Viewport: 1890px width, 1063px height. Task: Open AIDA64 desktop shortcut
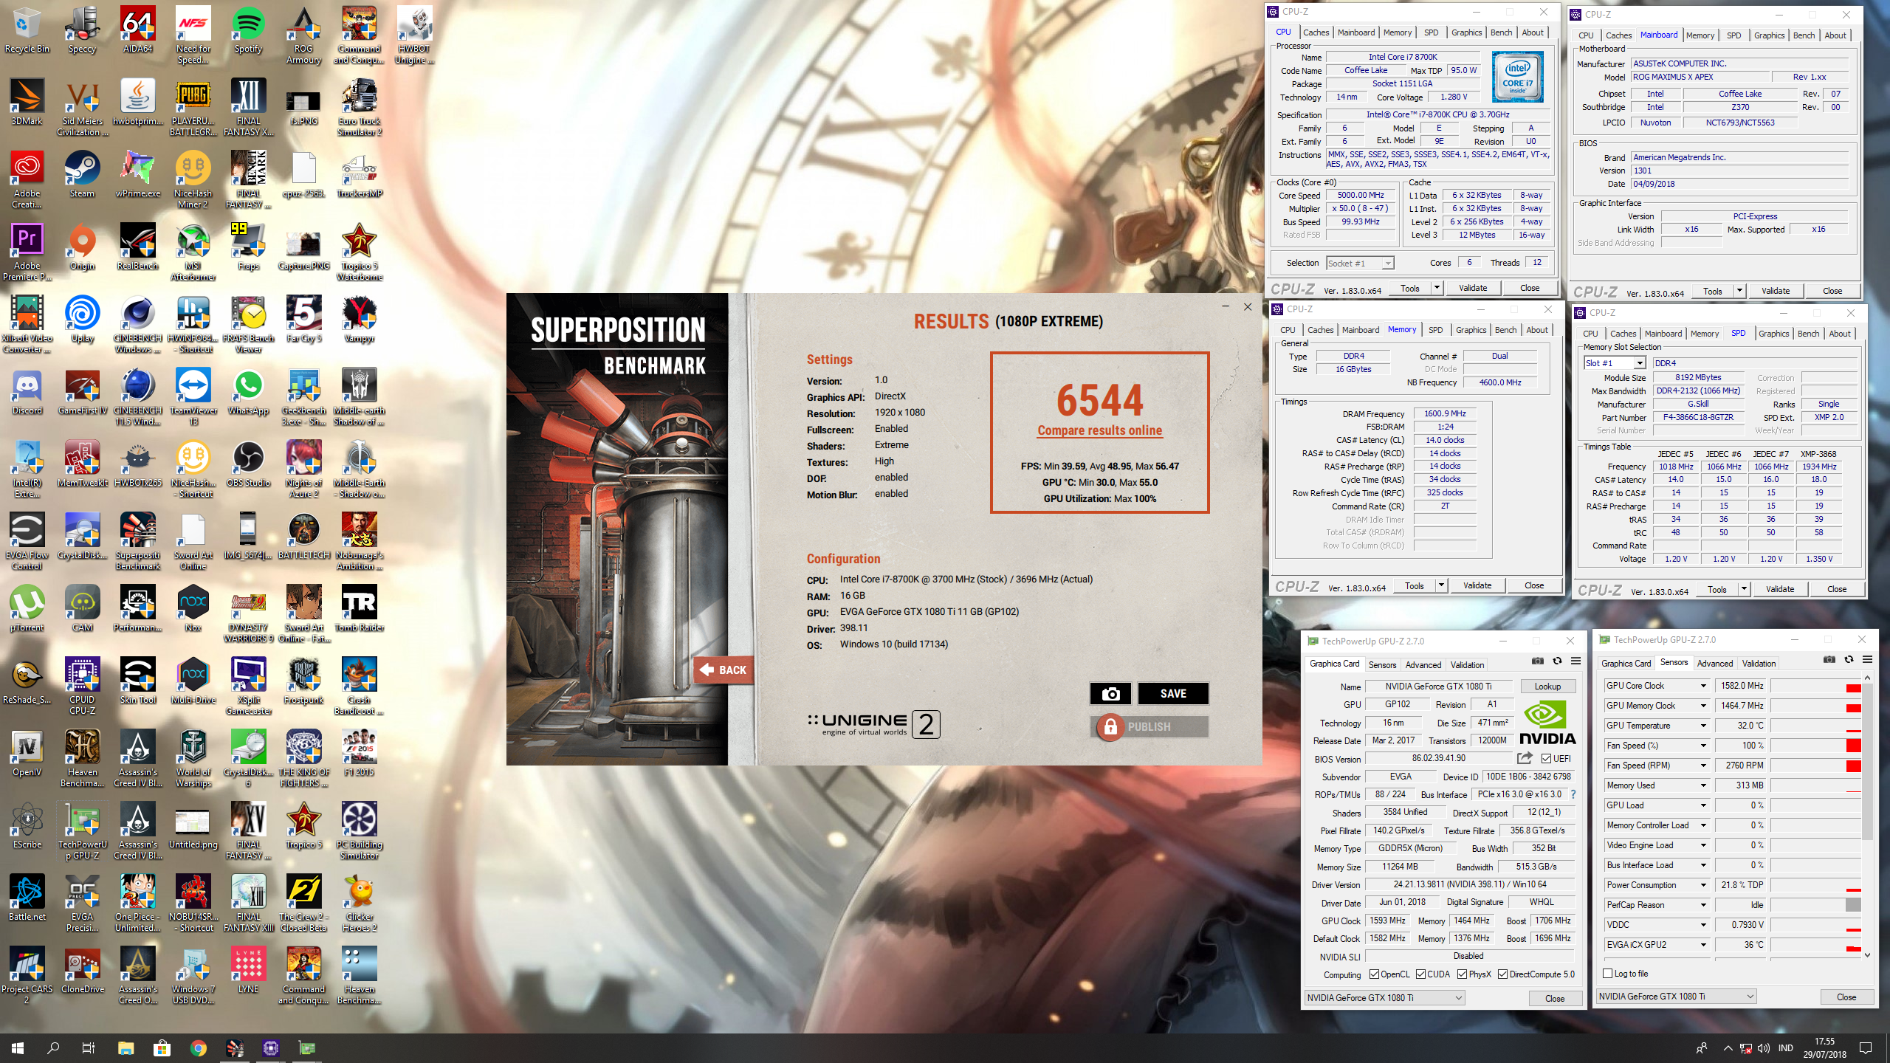(137, 30)
